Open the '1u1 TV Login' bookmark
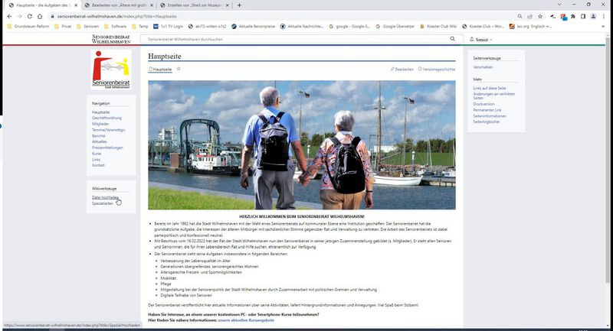This screenshot has width=613, height=331. [168, 27]
